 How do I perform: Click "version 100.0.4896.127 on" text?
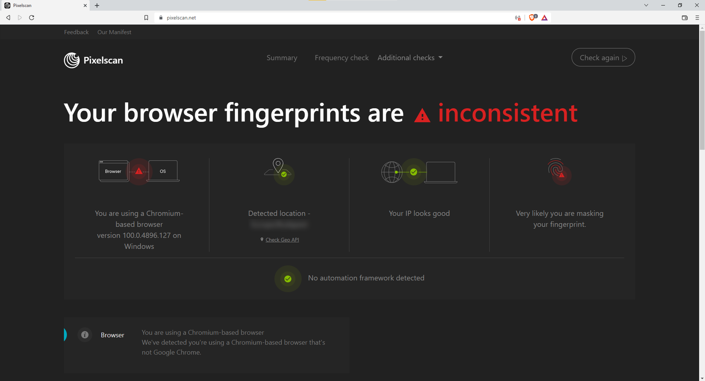(x=139, y=235)
